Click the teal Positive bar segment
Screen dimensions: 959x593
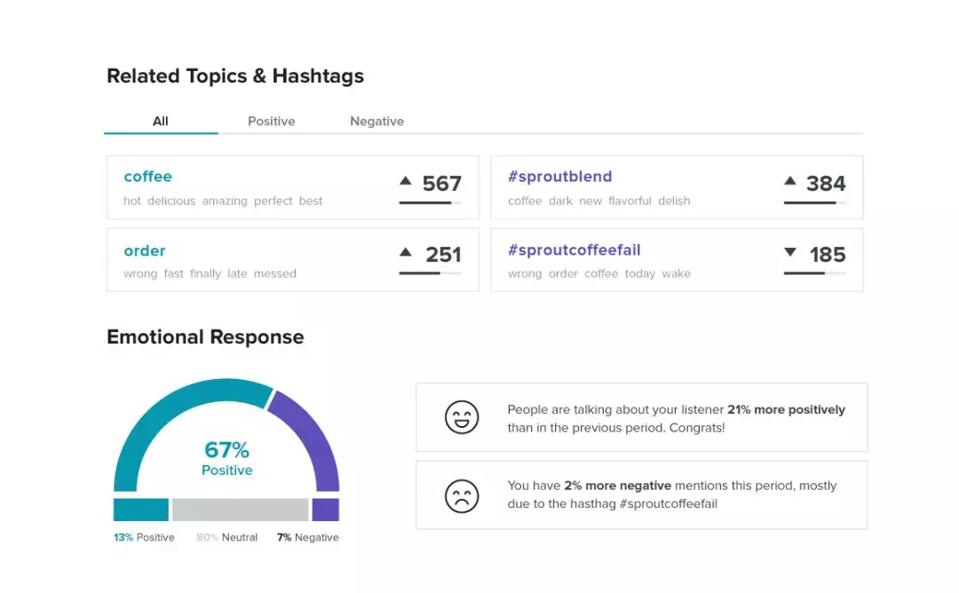pos(140,510)
